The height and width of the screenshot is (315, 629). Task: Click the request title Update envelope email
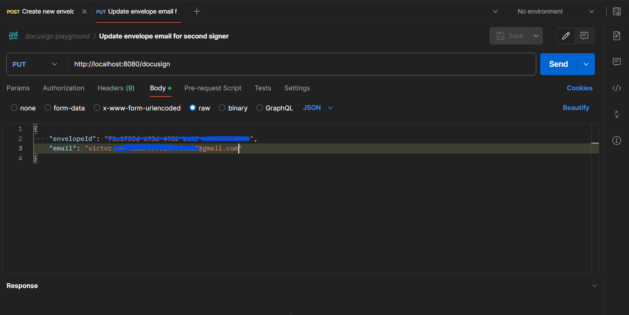click(x=164, y=36)
